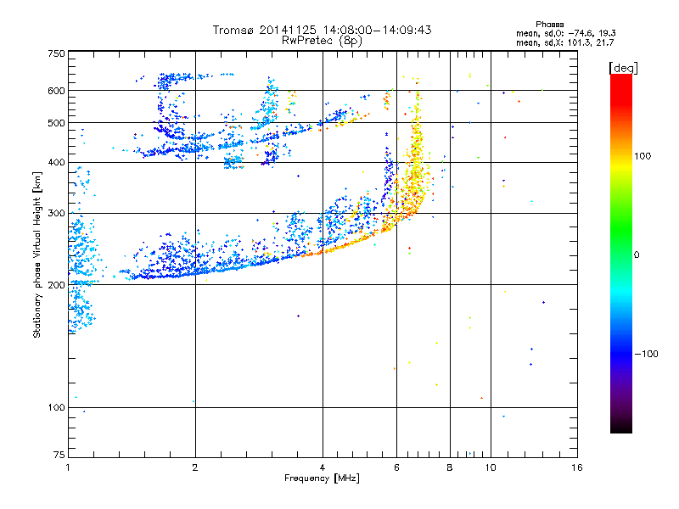Click the plot title 'Tromsø 20141125 14:08:00-14:09:43'
Image resolution: width=679 pixels, height=509 pixels.
point(322,30)
